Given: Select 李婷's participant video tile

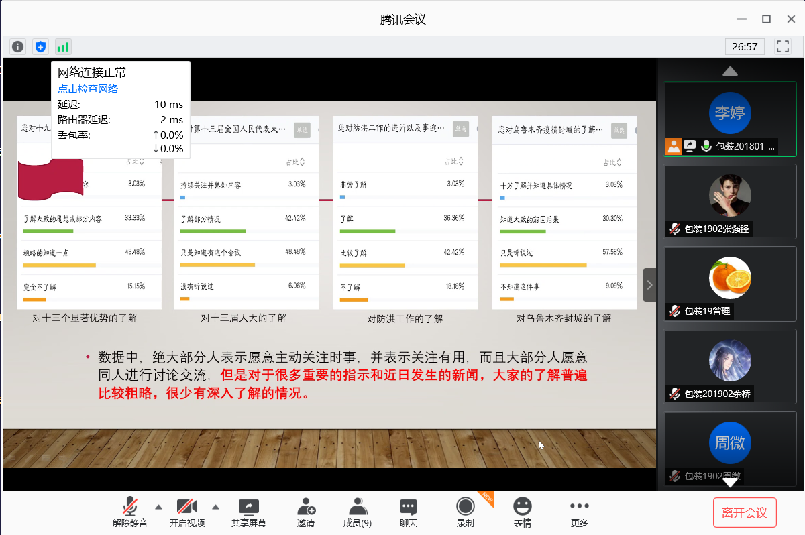Looking at the screenshot, I should click(x=729, y=114).
